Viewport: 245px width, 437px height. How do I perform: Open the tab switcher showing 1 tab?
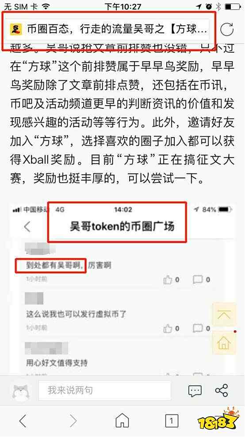point(172,421)
